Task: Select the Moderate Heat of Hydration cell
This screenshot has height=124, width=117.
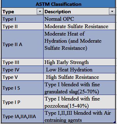Action: 79,44
